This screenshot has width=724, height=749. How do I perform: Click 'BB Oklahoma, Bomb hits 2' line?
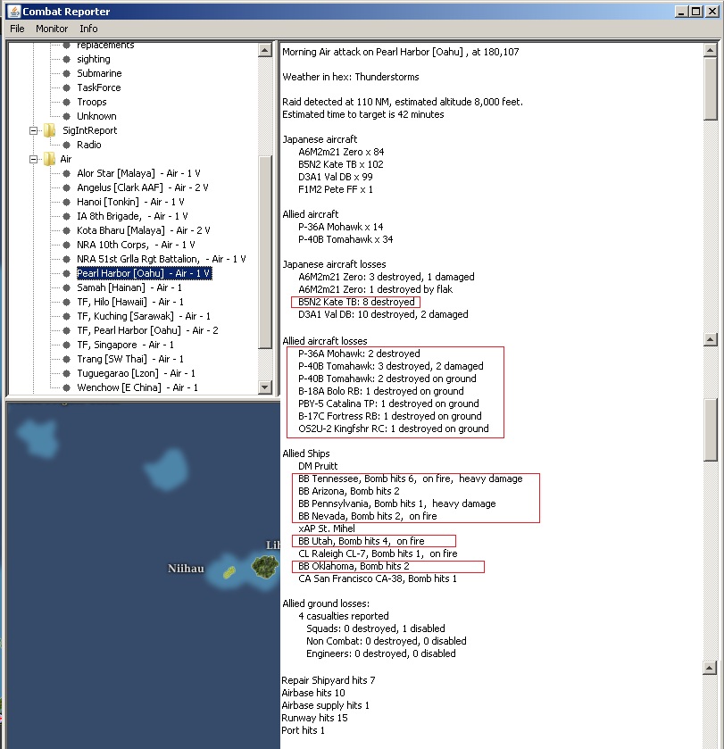coord(354,566)
